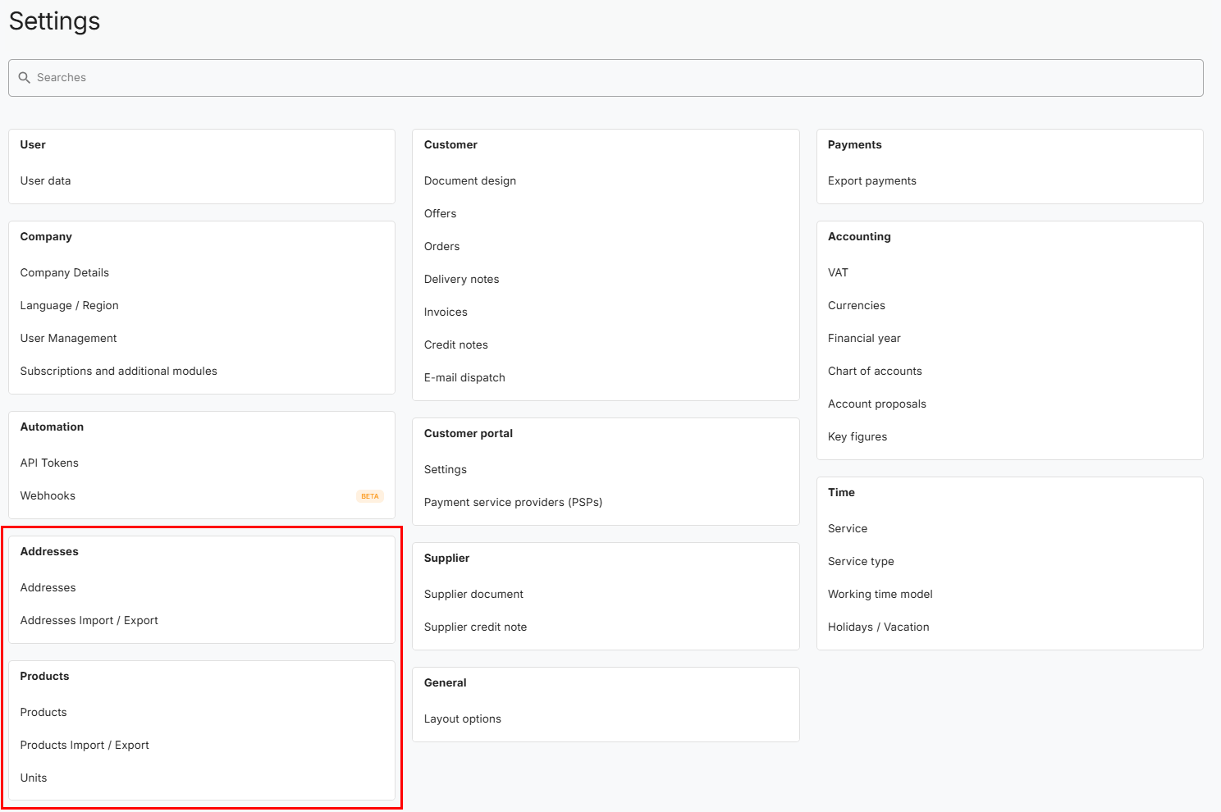
Task: Go to Chart of accounts
Action: (x=875, y=372)
